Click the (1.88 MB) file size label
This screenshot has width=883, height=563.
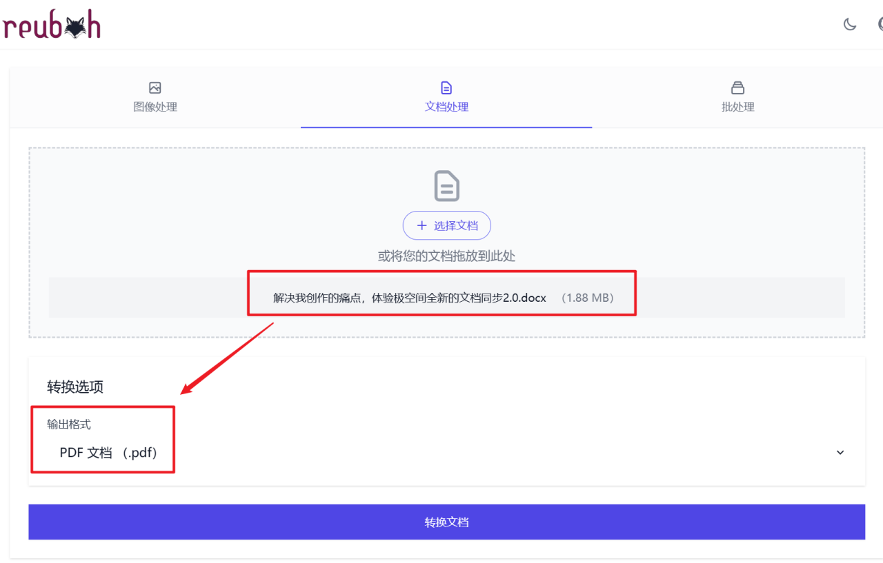pyautogui.click(x=588, y=298)
